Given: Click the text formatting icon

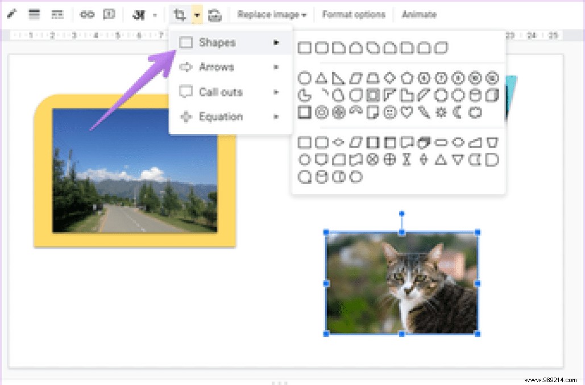Looking at the screenshot, I should (139, 14).
